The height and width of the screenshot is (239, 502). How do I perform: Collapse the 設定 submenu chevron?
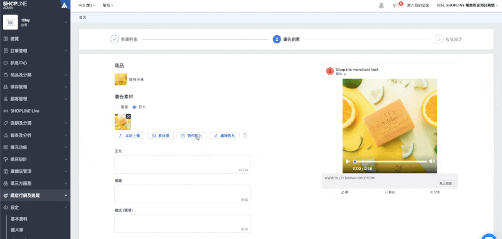66,208
